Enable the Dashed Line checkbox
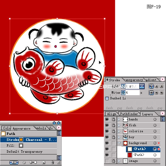The height and width of the screenshot is (166, 166). tap(107, 98)
